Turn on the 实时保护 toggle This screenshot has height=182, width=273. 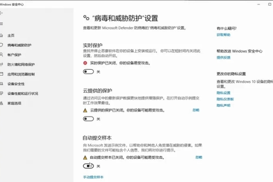click(x=88, y=71)
